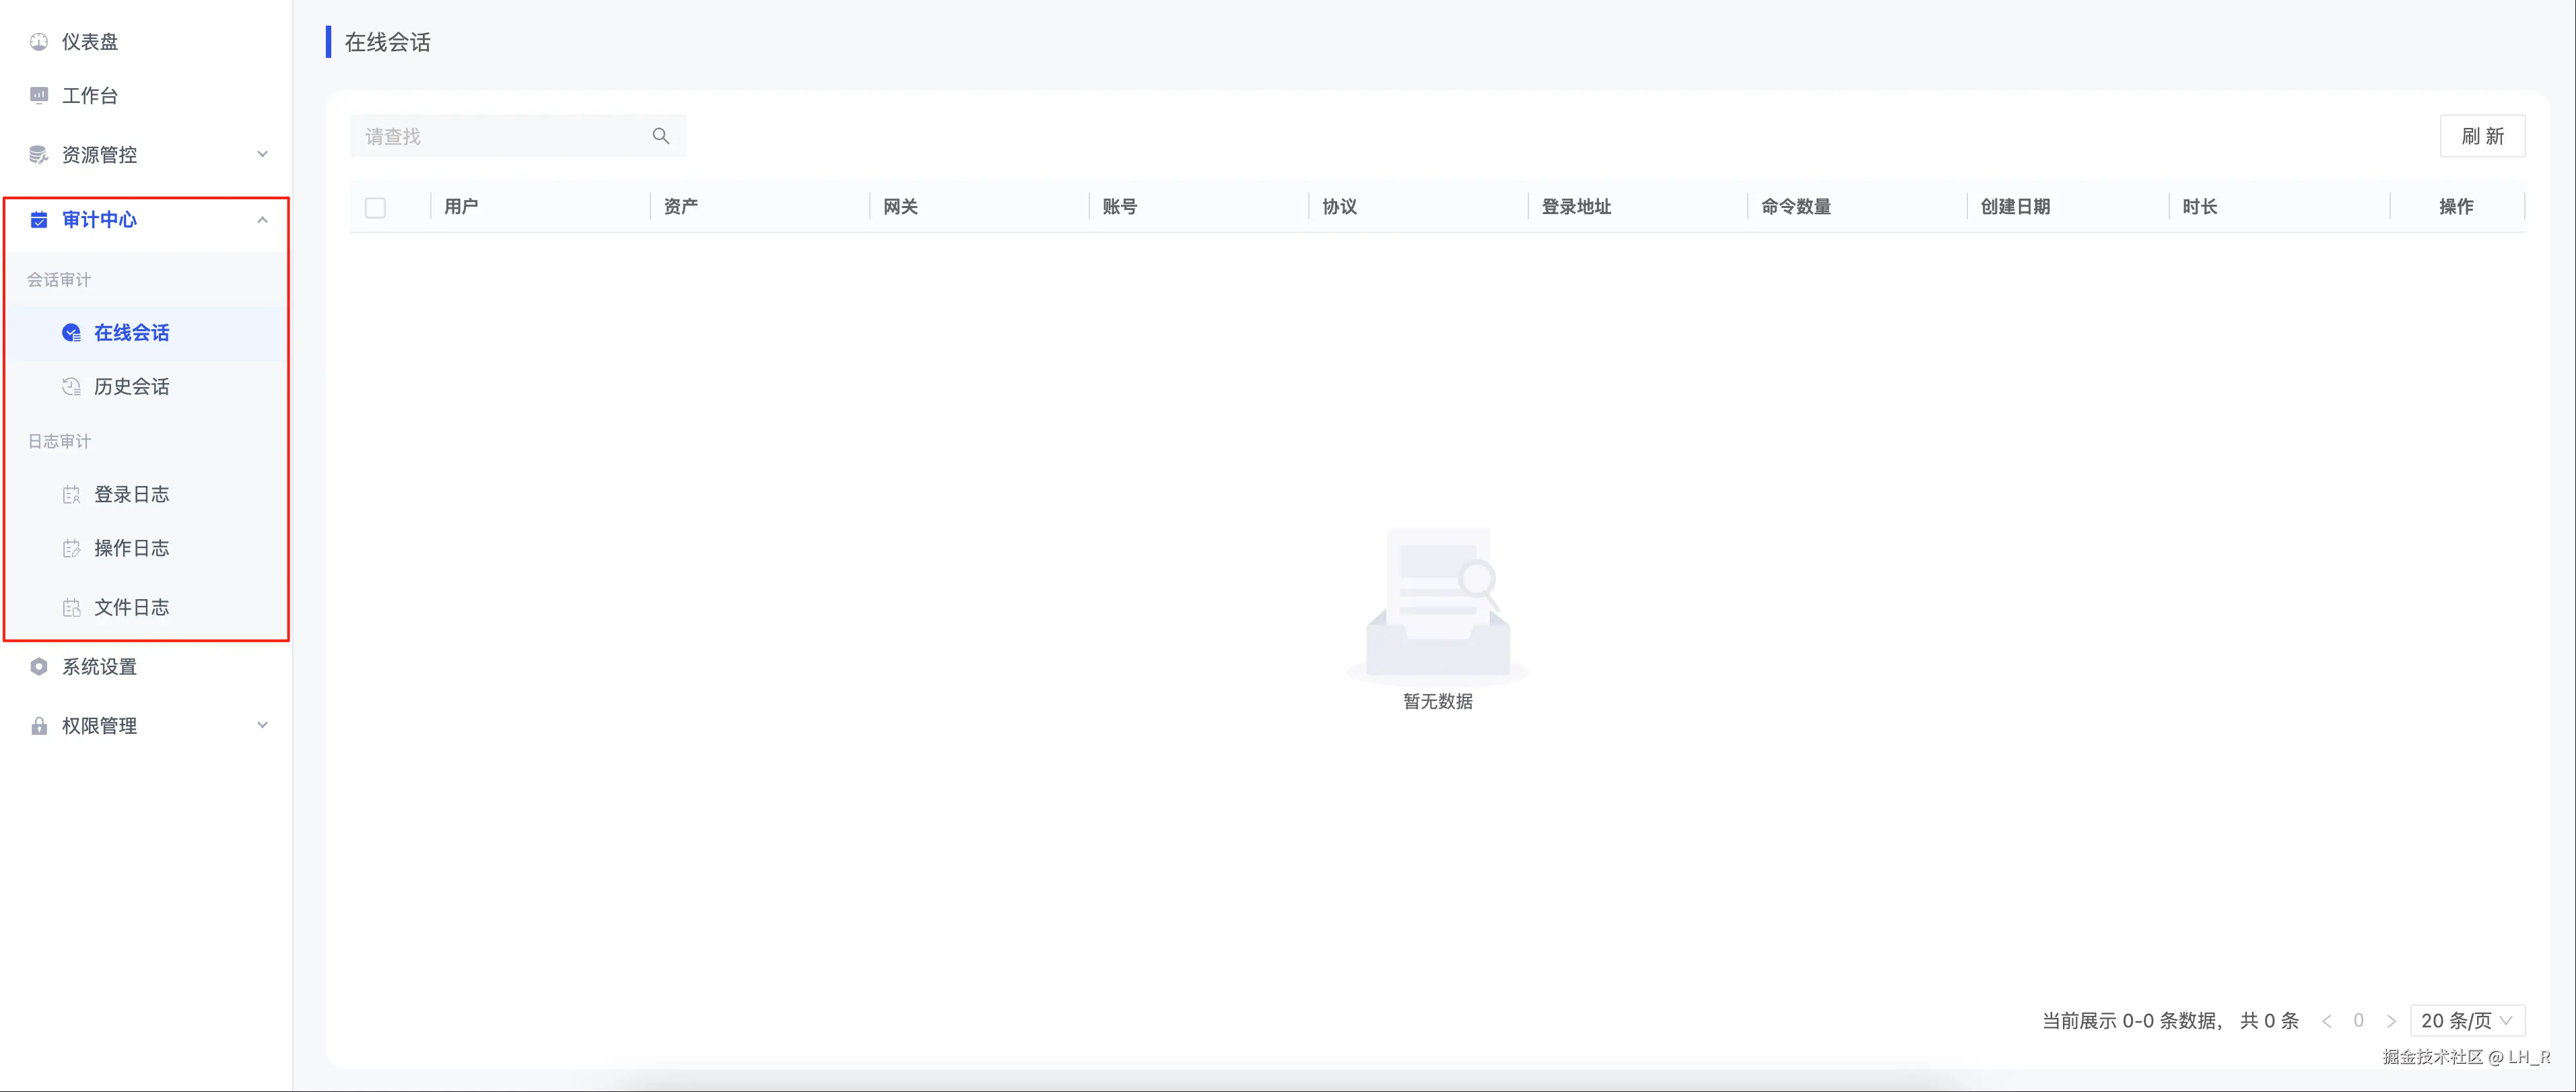Switch to 历史会话 menu item
Screen dimensions: 2576x1092
pyautogui.click(x=132, y=386)
